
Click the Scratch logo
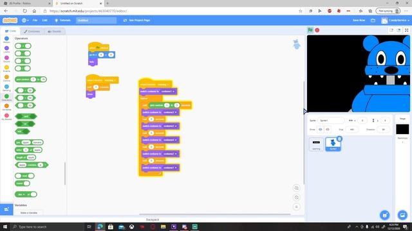point(10,20)
